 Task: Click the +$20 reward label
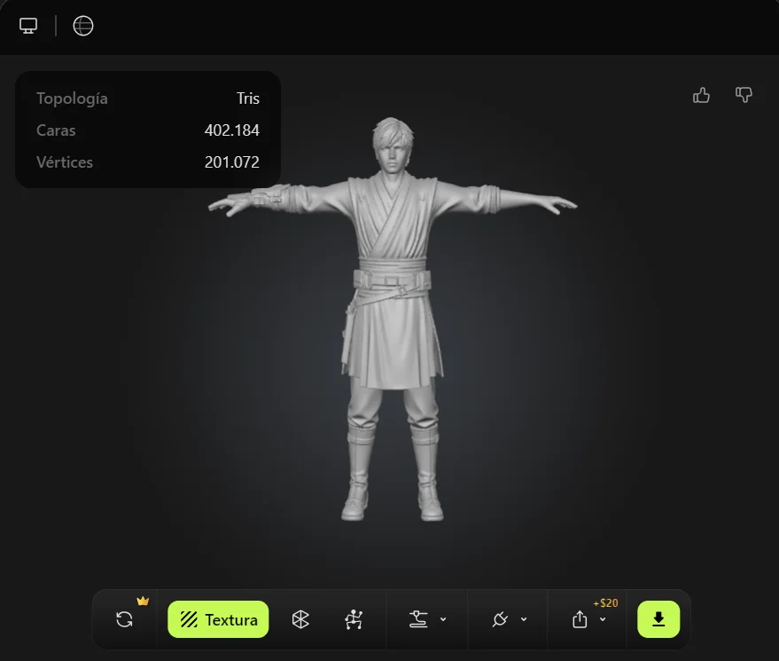point(605,602)
